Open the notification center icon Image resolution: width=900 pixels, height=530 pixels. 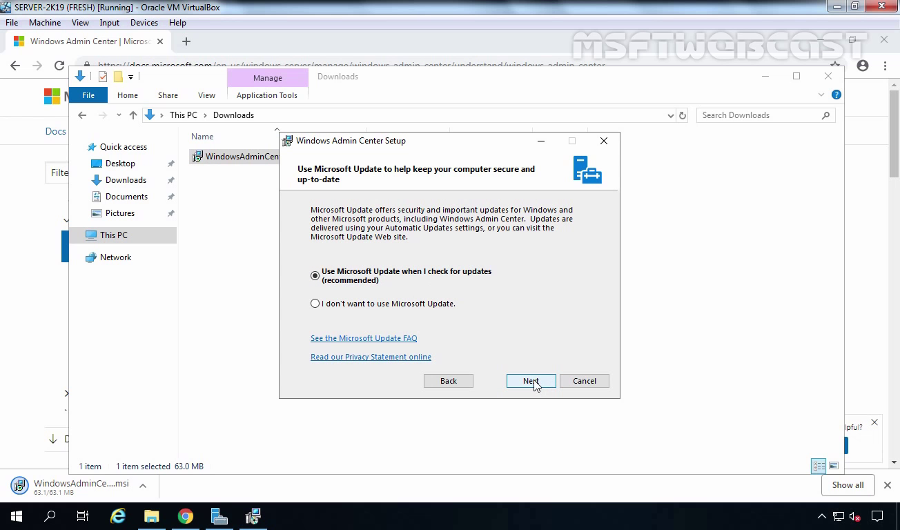(x=877, y=516)
